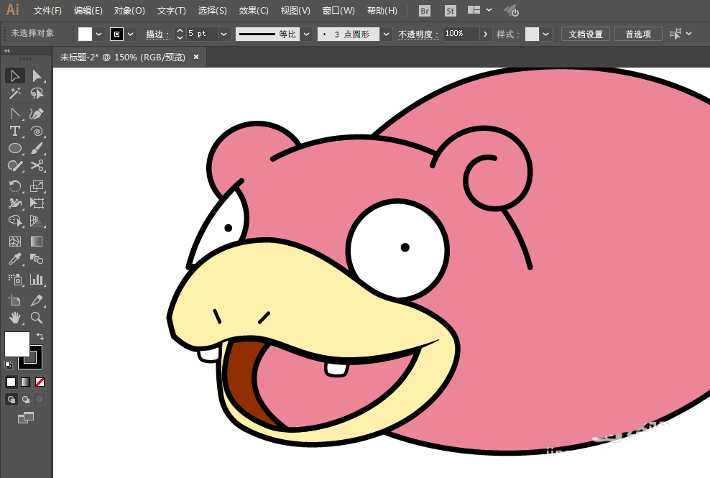This screenshot has height=478, width=710.
Task: Expand the control bar stroke color dropdown
Action: [131, 34]
